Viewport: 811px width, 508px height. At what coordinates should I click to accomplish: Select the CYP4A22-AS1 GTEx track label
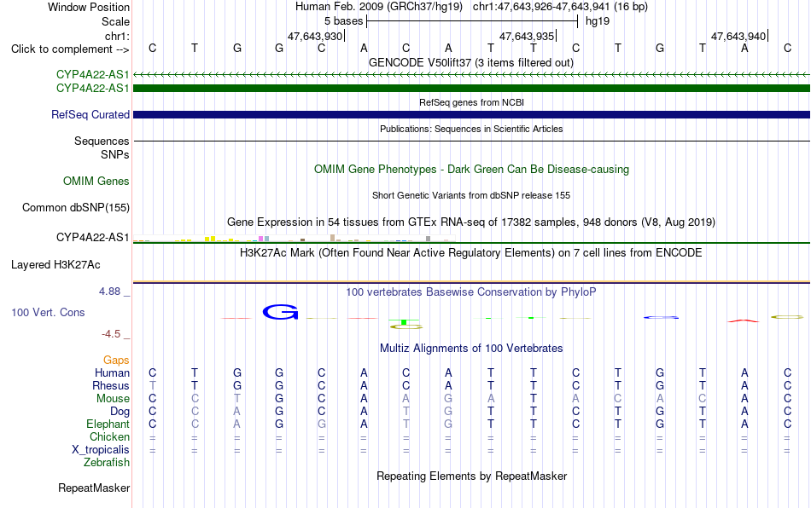pyautogui.click(x=92, y=238)
